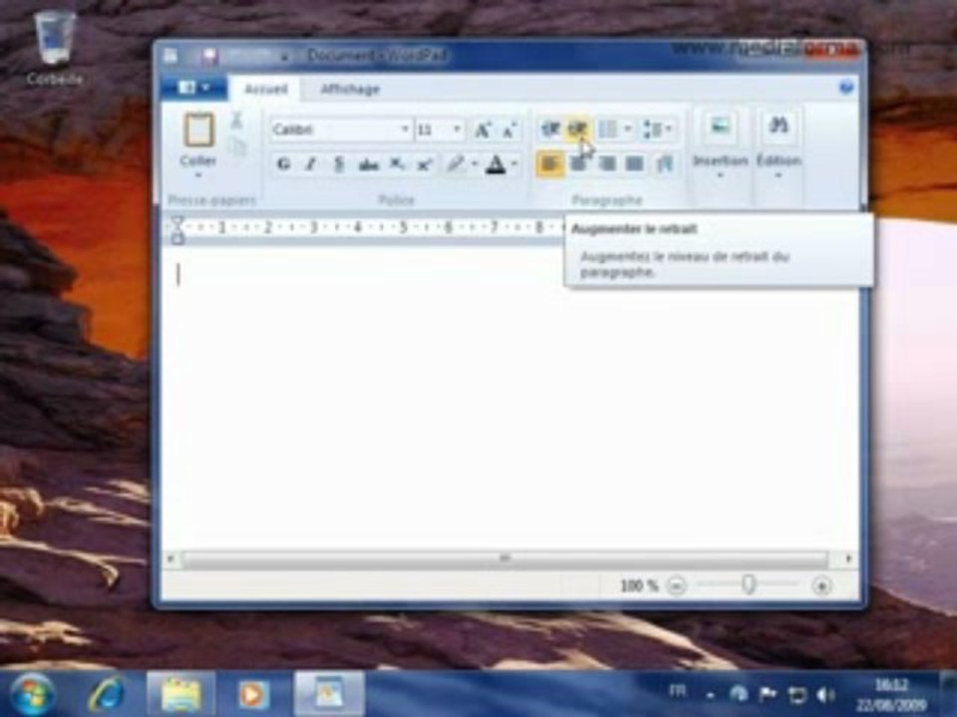Zoom in with the plus button
This screenshot has height=717, width=957.
[x=822, y=586]
